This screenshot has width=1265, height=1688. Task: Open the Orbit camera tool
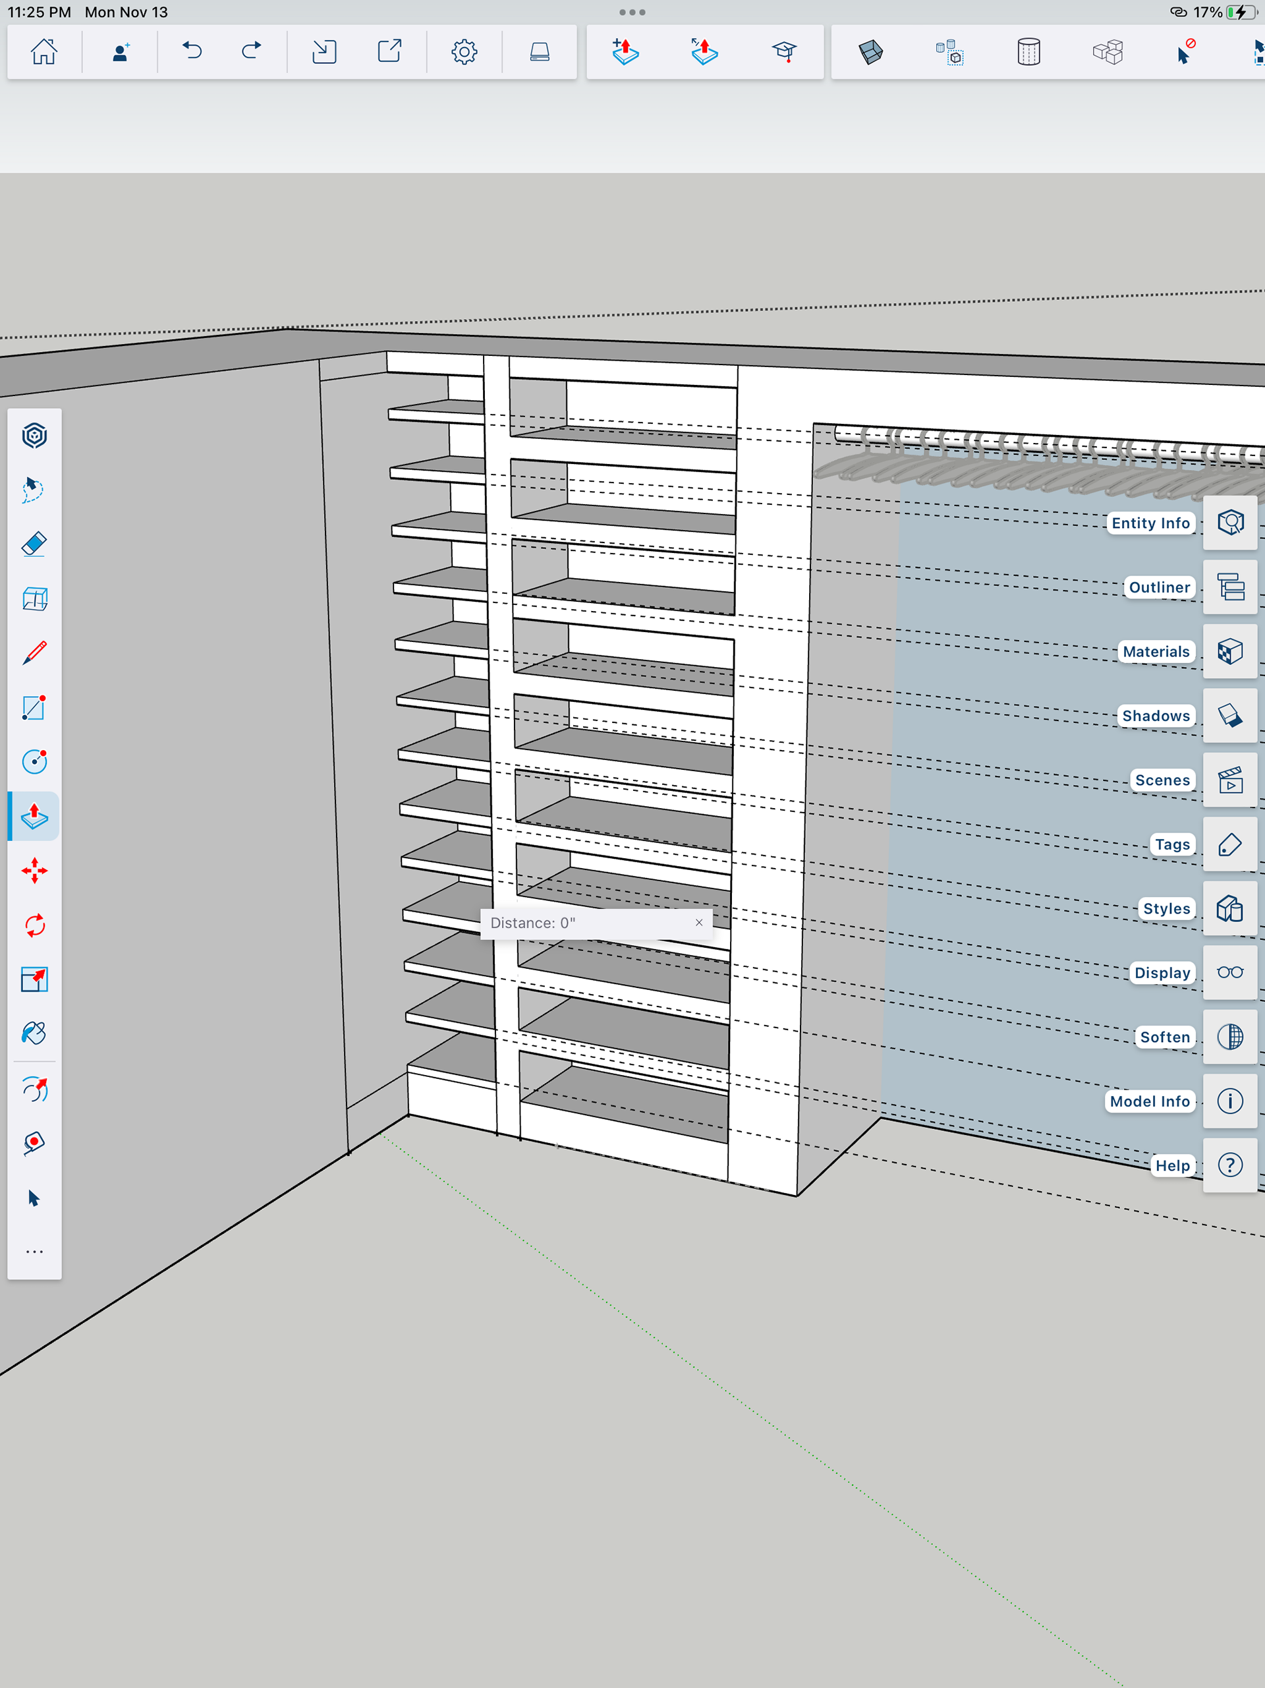(34, 1089)
